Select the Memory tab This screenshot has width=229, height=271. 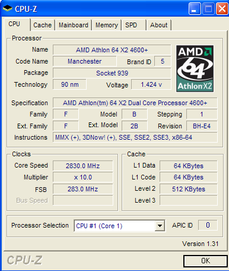click(x=107, y=25)
